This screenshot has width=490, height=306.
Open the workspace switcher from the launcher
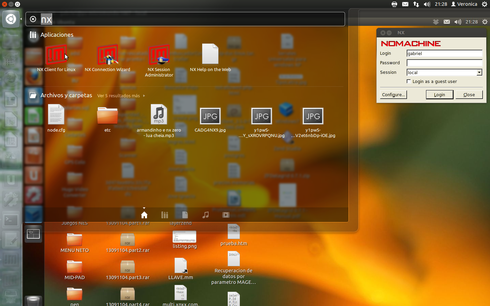coord(33,234)
